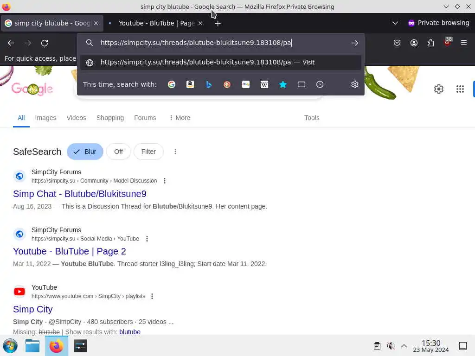Viewport: 475px width, 356px height.
Task: Open Google quick settings gear
Action: point(439,89)
